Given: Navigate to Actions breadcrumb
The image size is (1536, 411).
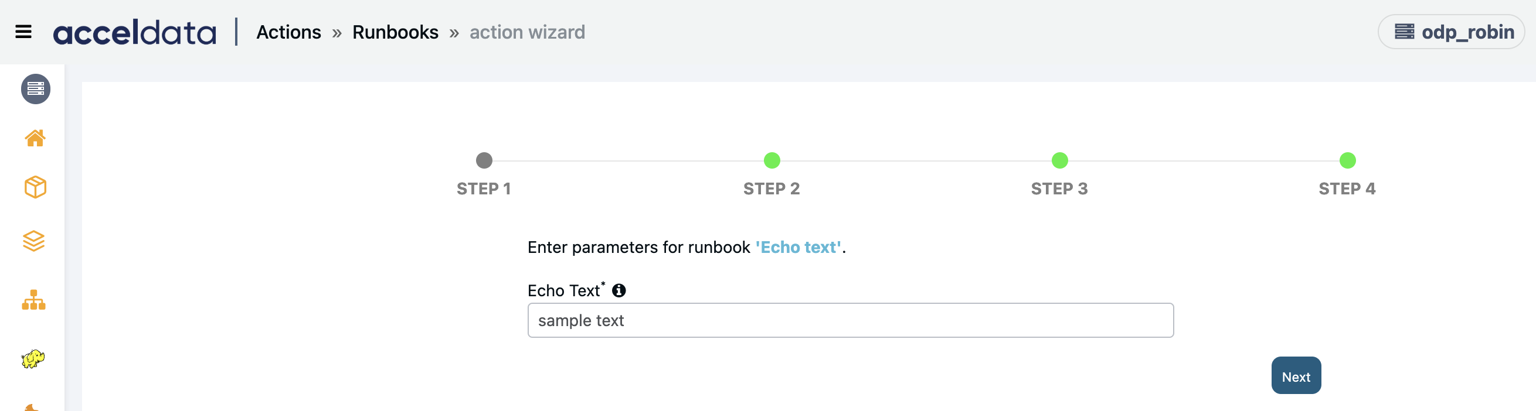Looking at the screenshot, I should click(x=288, y=32).
